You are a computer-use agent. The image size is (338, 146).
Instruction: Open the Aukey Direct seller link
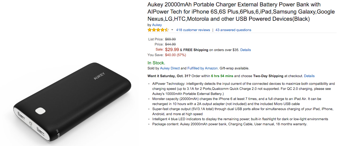pyautogui.click(x=170, y=68)
